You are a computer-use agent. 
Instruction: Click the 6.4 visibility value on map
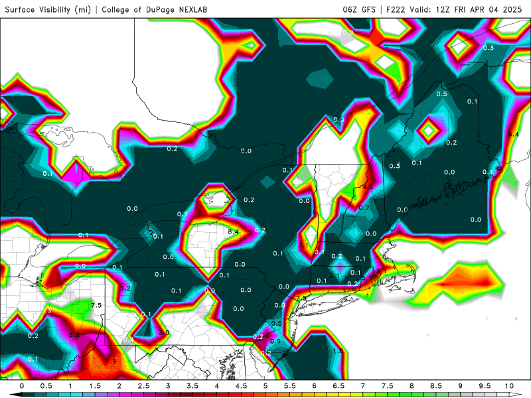513,135
